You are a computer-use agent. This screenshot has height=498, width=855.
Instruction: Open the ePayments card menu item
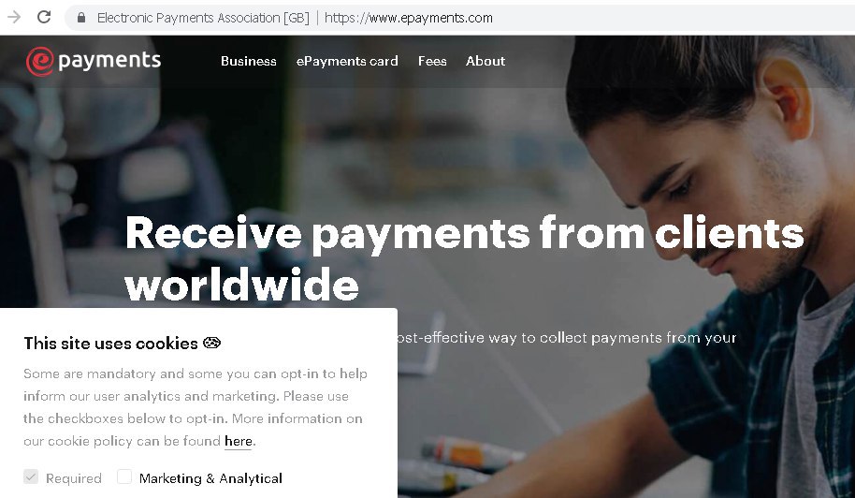point(347,61)
